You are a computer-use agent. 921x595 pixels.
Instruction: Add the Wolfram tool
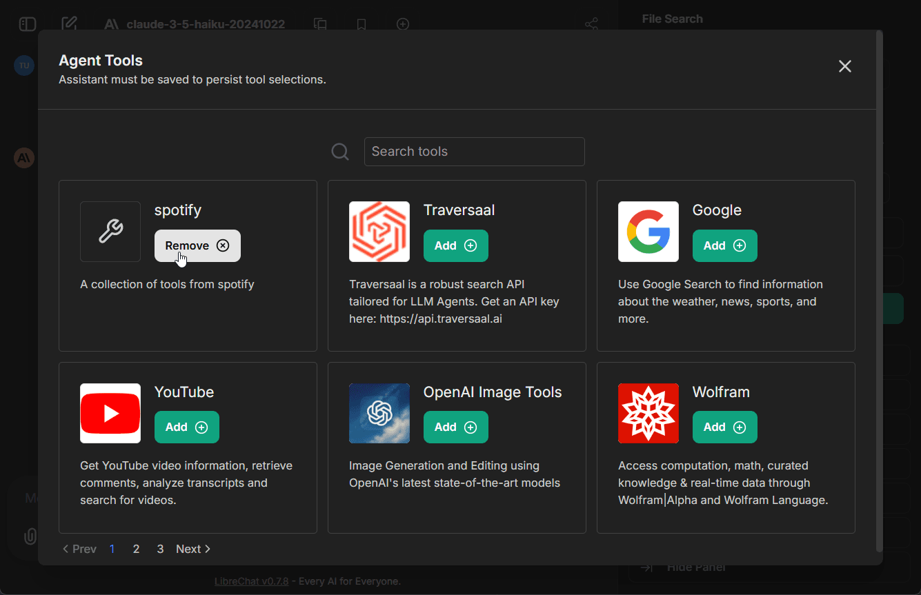pyautogui.click(x=725, y=427)
